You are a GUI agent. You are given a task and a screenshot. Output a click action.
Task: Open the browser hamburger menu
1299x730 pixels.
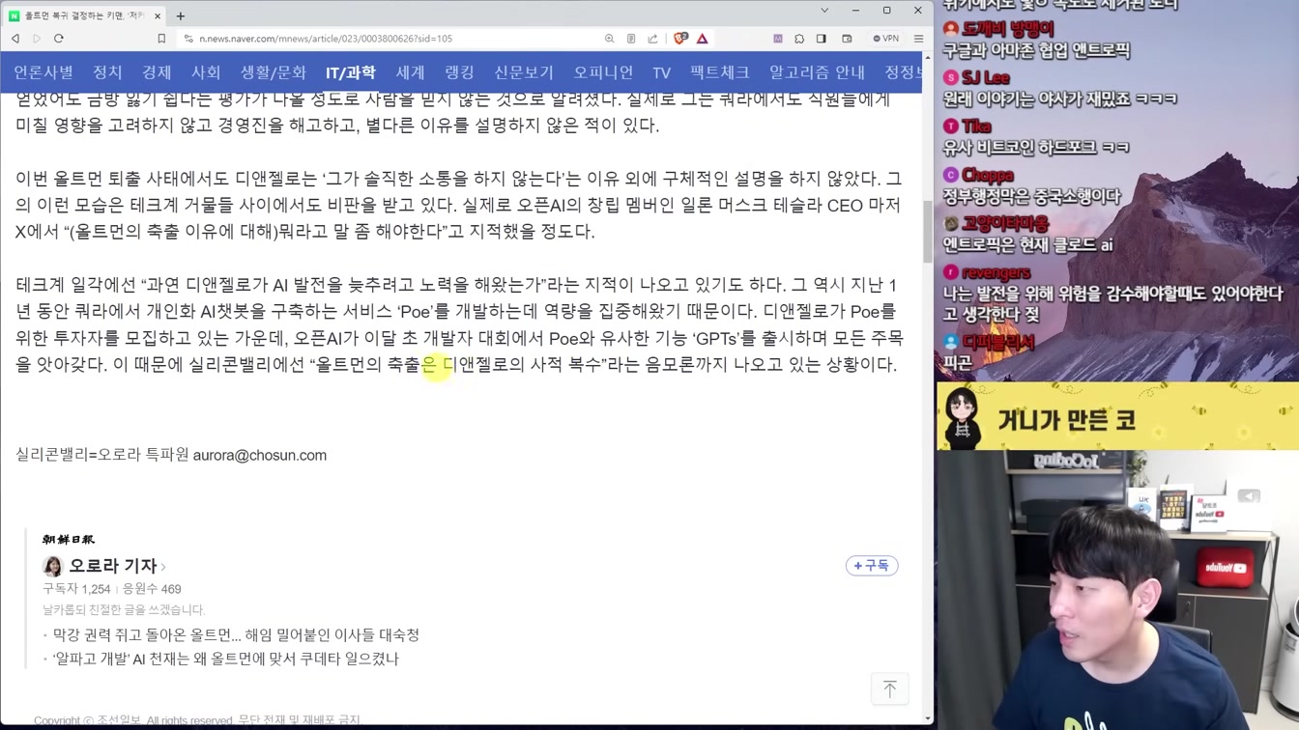pyautogui.click(x=918, y=39)
